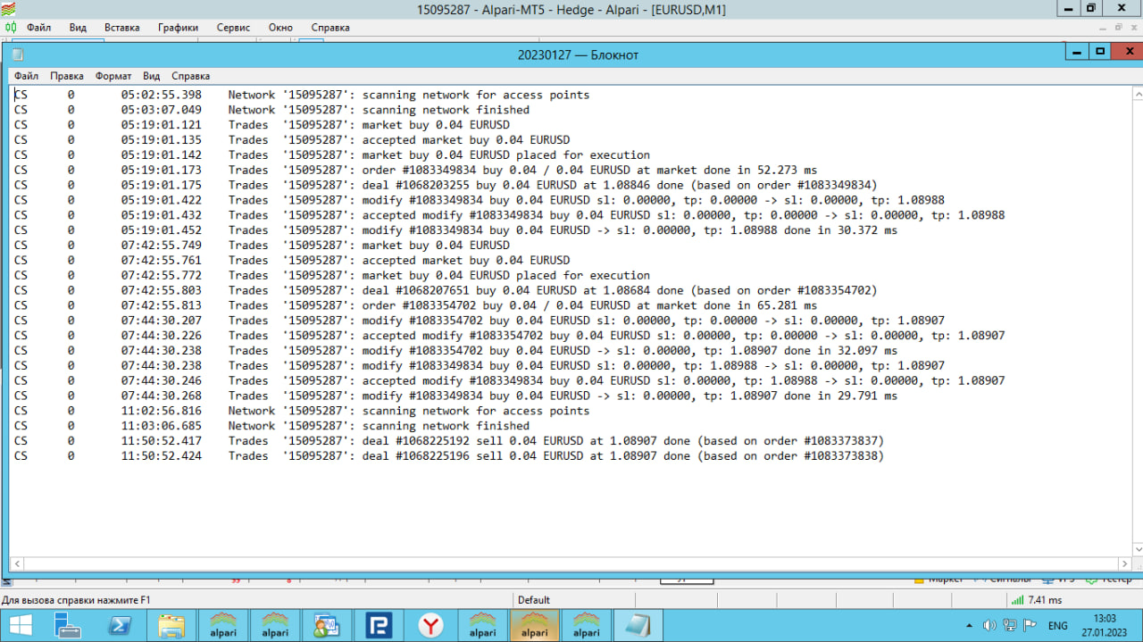Open the clock showing 13:03 27.01.2023

point(1105,625)
